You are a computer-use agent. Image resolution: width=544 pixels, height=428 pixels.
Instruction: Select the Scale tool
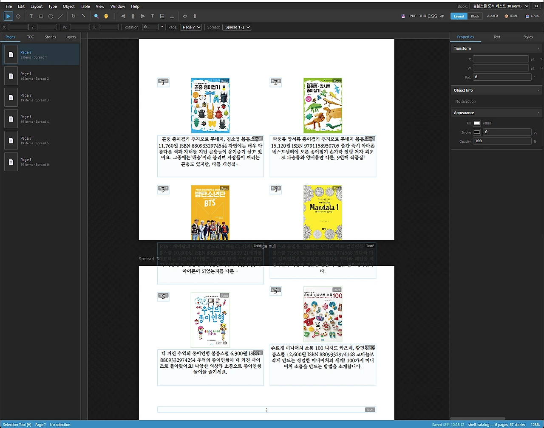click(x=83, y=16)
